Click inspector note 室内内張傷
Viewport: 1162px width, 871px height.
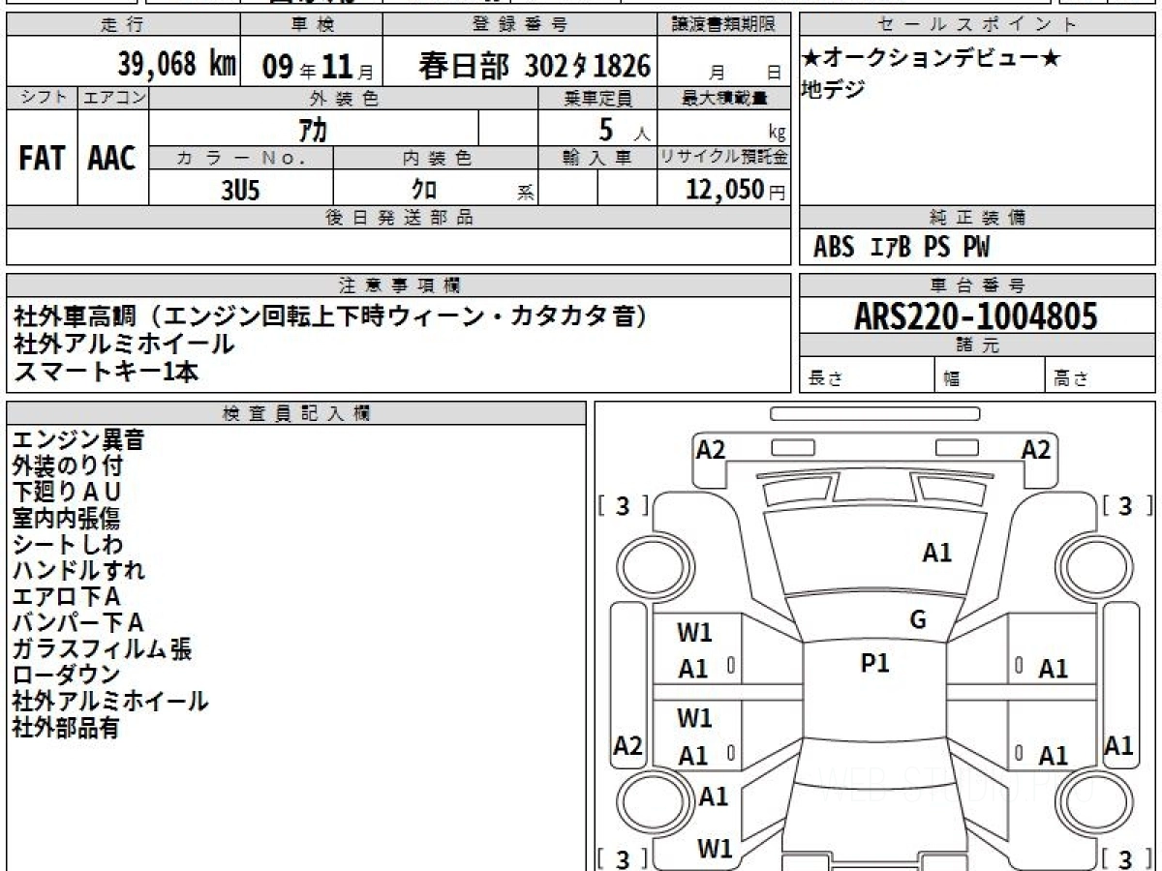[66, 519]
